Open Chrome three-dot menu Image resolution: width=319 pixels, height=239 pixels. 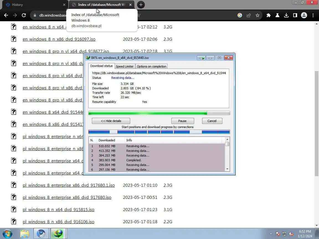pyautogui.click(x=313, y=15)
